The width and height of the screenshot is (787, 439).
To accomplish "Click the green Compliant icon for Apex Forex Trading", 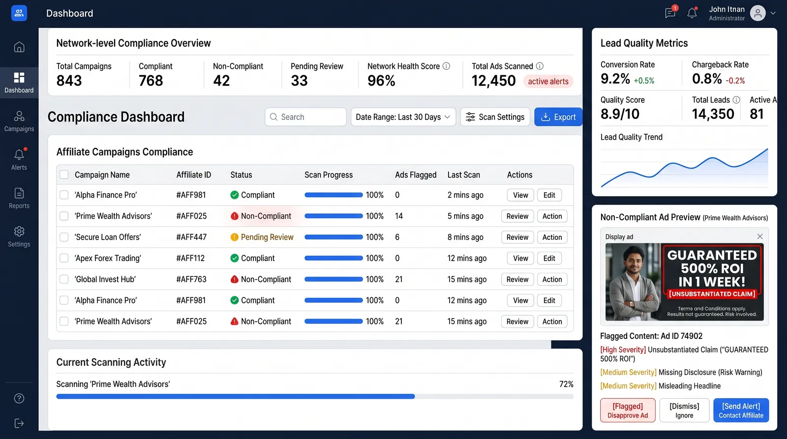I will pyautogui.click(x=235, y=258).
